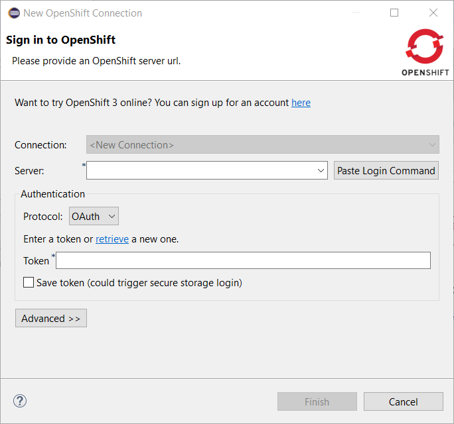Follow the 'retrieve' token link
454x424 pixels.
tap(112, 239)
